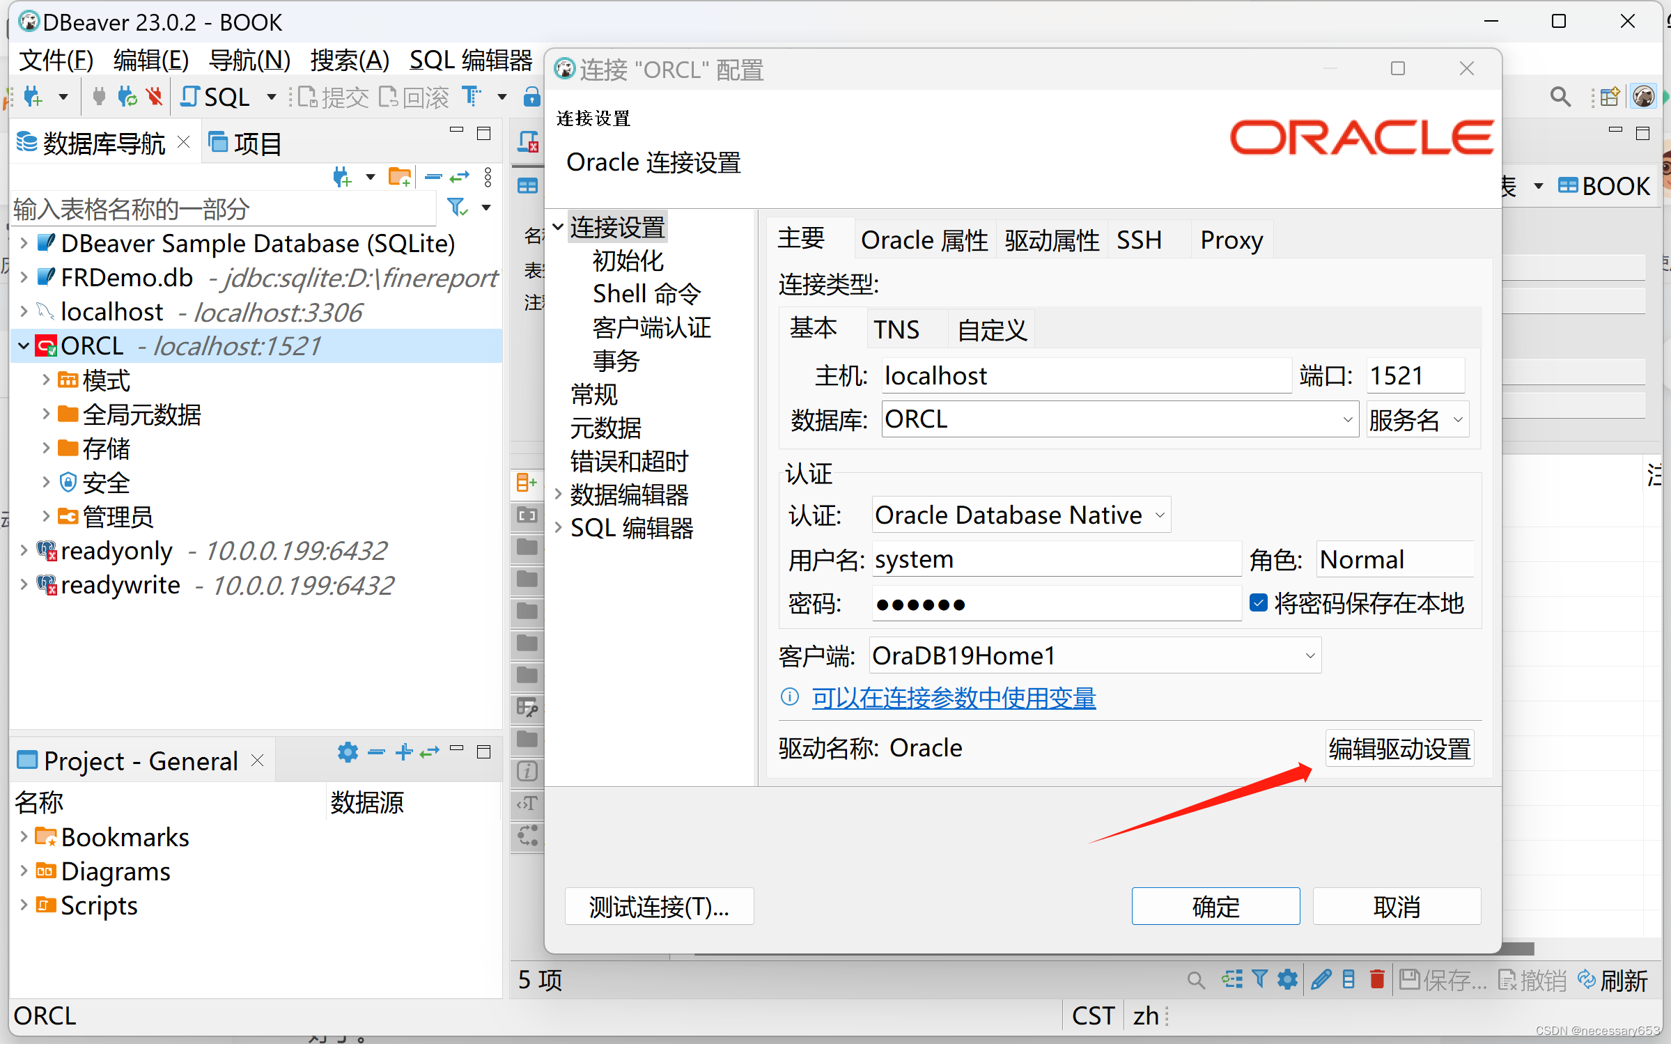Click the new connection plug icon
1671x1044 pixels.
point(33,97)
